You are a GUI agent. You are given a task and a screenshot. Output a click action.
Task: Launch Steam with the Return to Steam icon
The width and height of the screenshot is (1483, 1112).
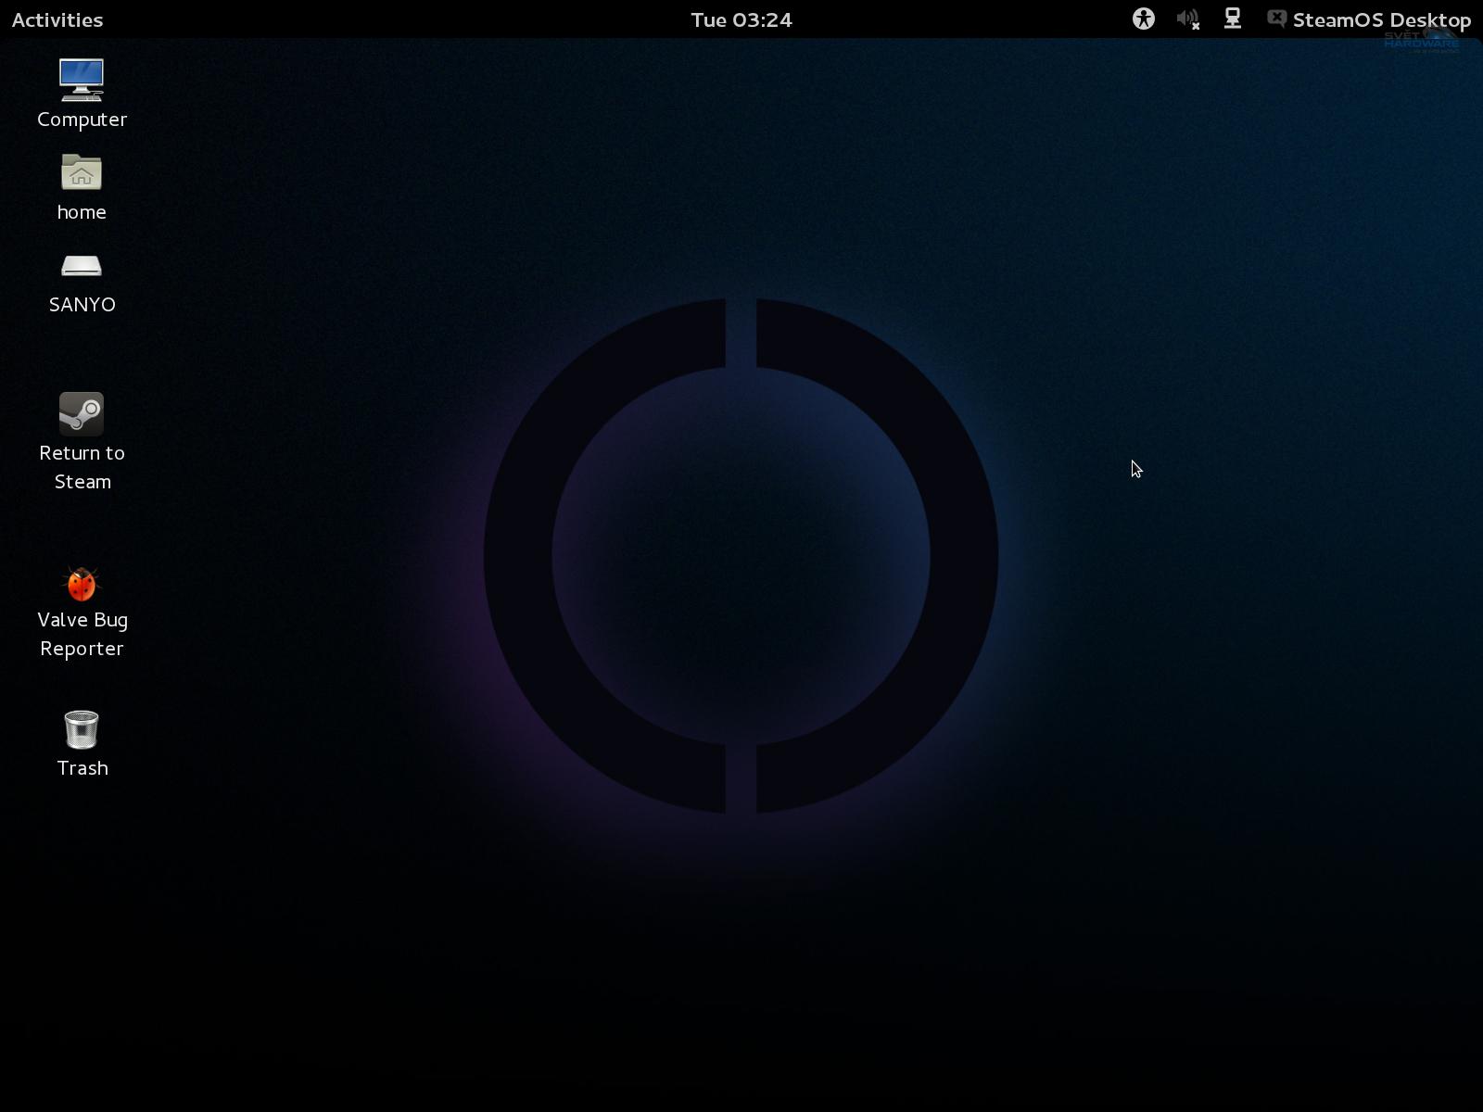click(x=82, y=414)
